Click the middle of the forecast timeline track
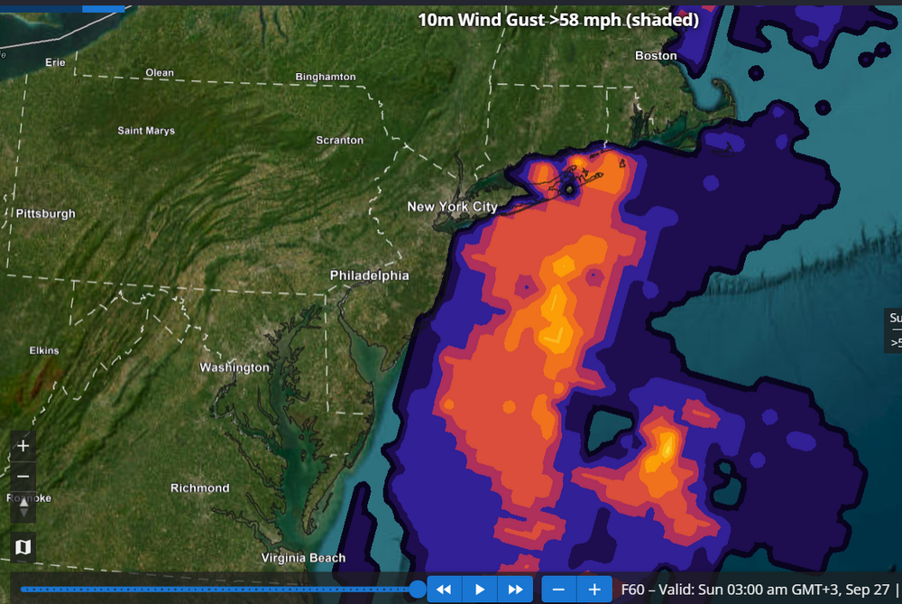This screenshot has height=604, width=902. (218, 589)
